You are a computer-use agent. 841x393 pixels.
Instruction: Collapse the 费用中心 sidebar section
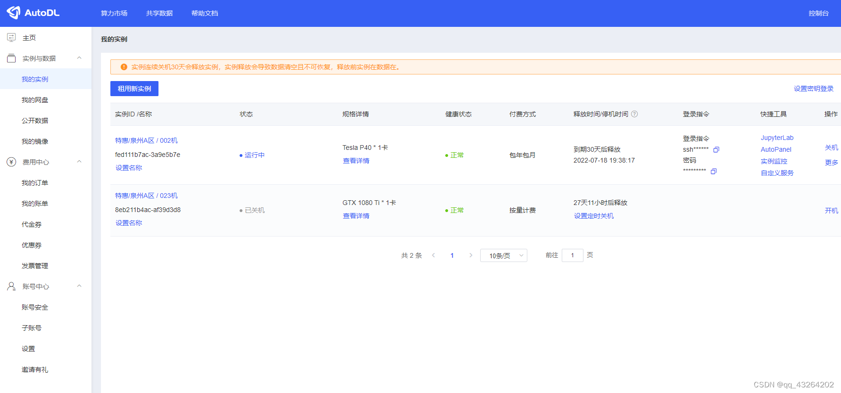(79, 162)
